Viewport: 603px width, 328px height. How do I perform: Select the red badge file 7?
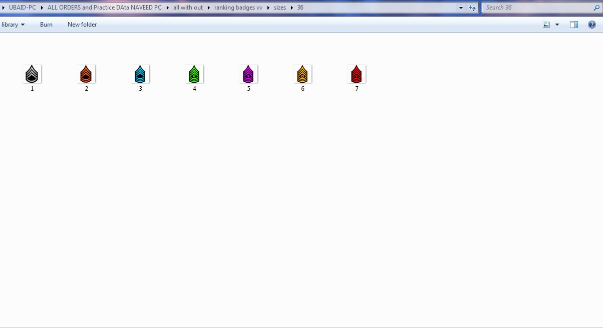coord(357,74)
